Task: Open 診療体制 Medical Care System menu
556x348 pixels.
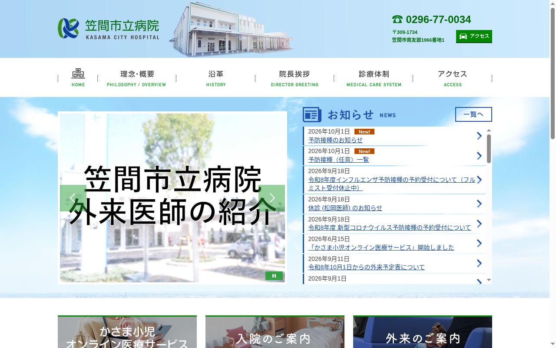Action: coord(374,78)
